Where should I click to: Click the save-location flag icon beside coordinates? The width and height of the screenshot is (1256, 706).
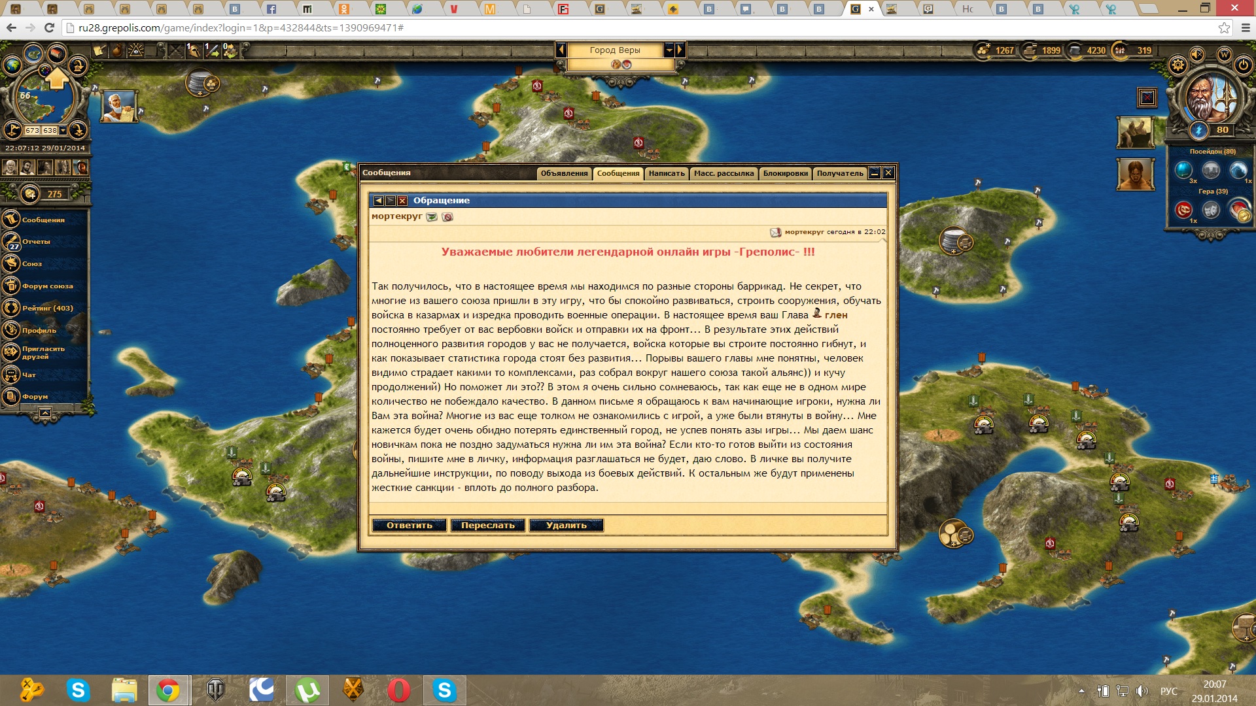pos(13,129)
